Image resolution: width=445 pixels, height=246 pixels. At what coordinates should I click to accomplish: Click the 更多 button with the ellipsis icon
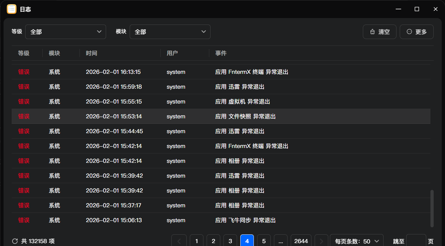(417, 32)
